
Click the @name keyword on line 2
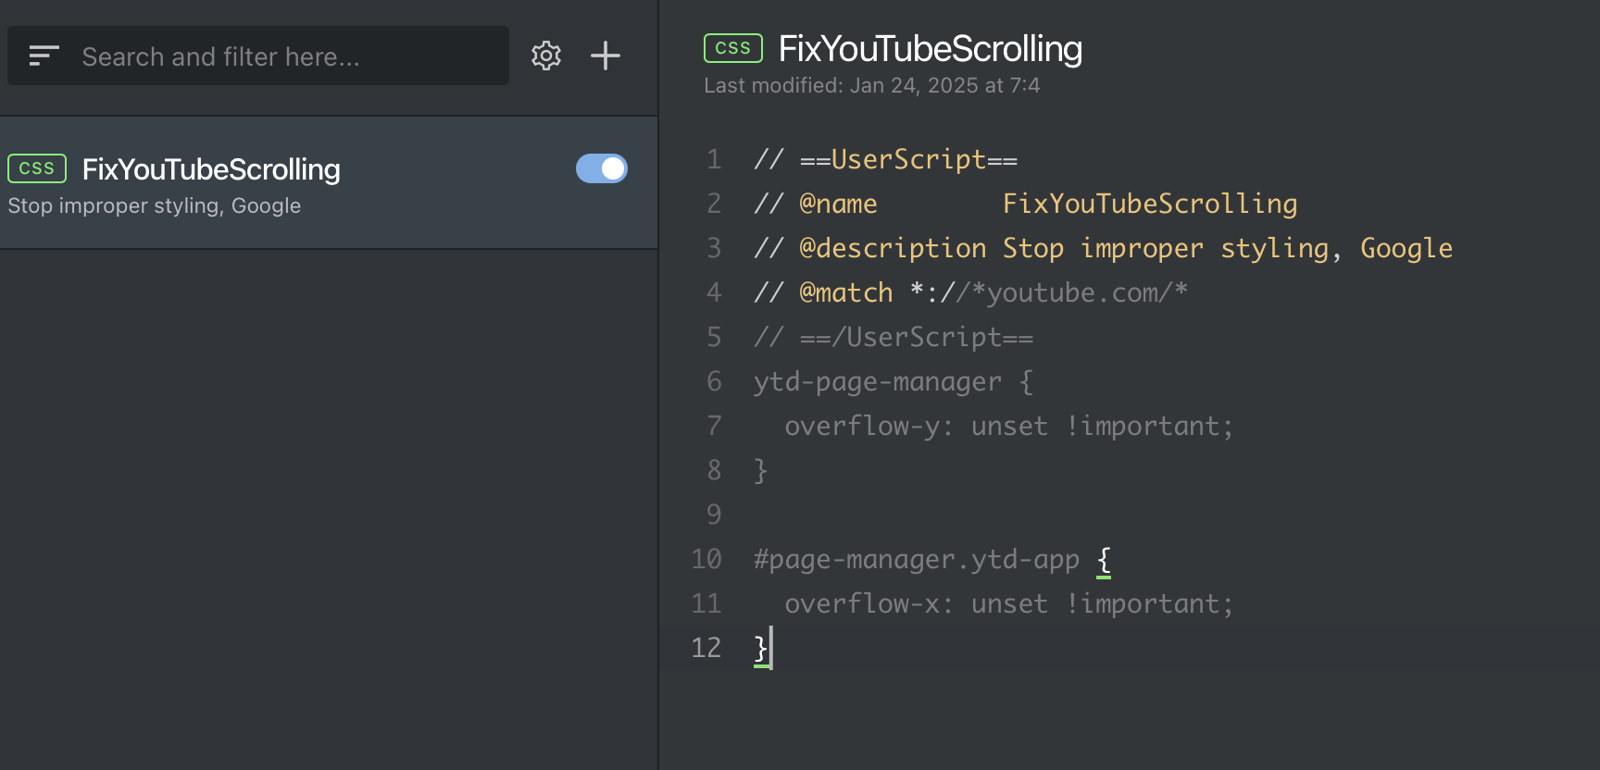pyautogui.click(x=838, y=204)
